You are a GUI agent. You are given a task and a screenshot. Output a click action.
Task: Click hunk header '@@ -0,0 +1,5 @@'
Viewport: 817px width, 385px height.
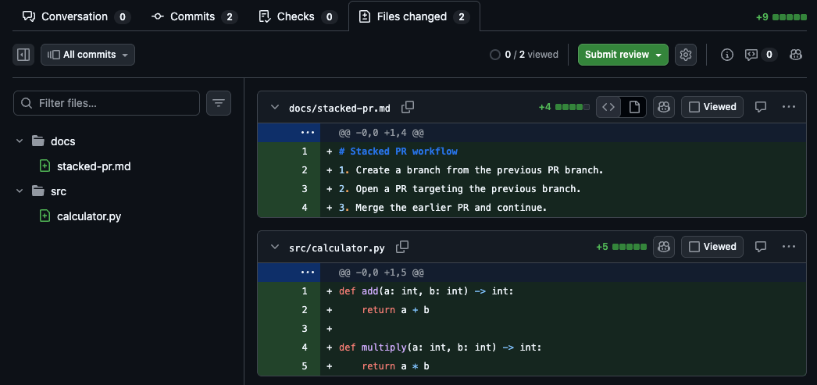[x=381, y=273]
